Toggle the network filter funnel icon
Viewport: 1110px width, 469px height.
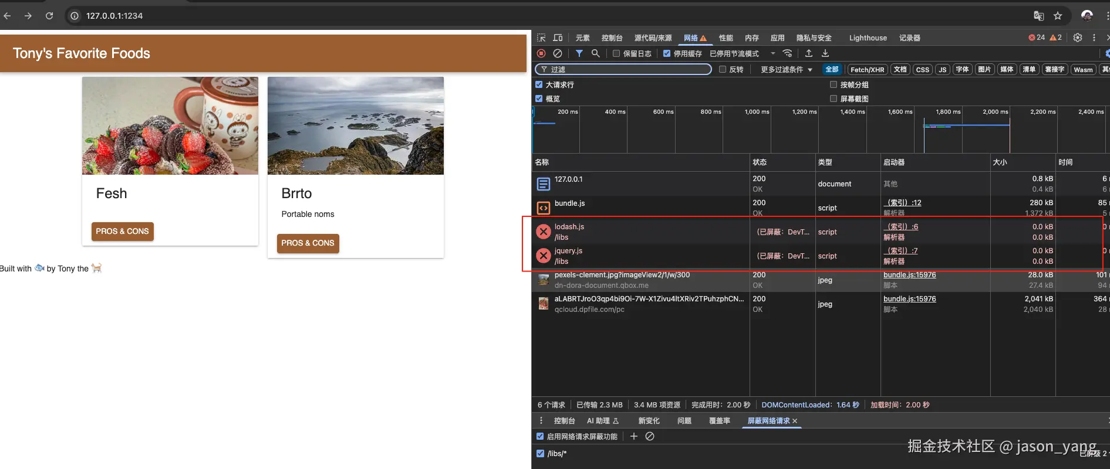tap(579, 53)
